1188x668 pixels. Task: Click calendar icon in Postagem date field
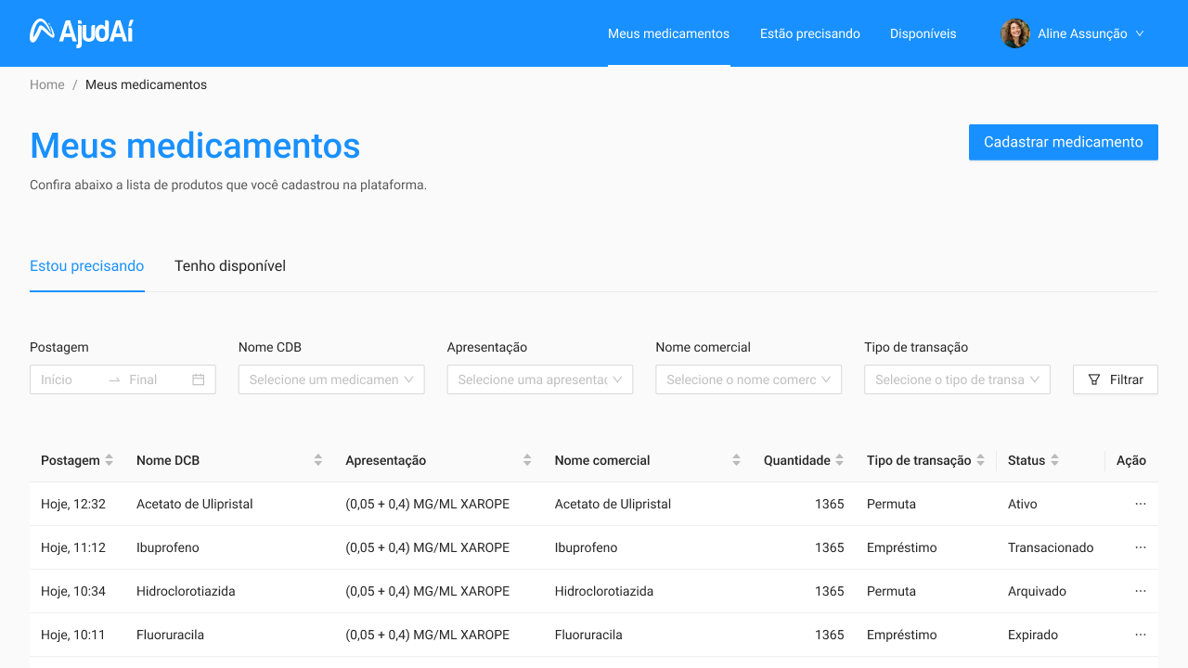coord(198,379)
